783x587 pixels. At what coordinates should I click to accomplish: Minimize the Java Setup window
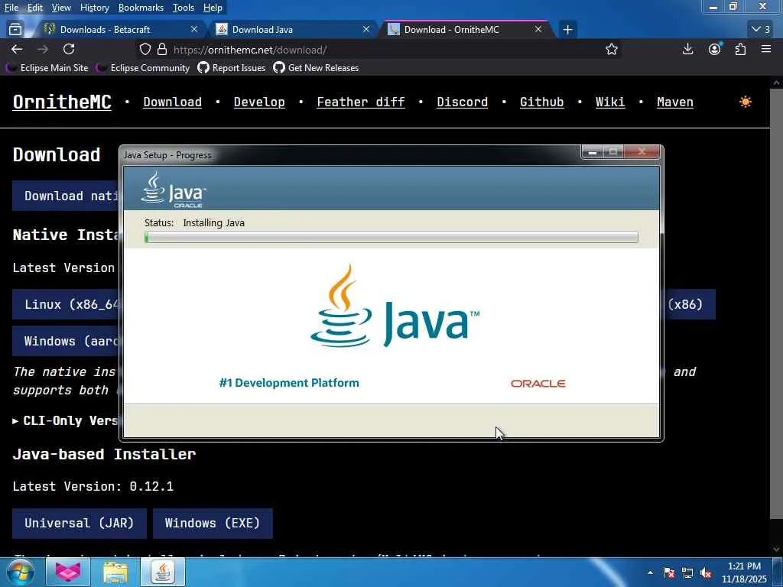(x=593, y=152)
